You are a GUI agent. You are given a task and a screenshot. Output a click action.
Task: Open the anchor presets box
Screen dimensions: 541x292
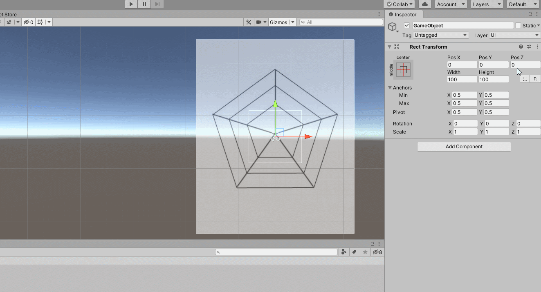403,70
